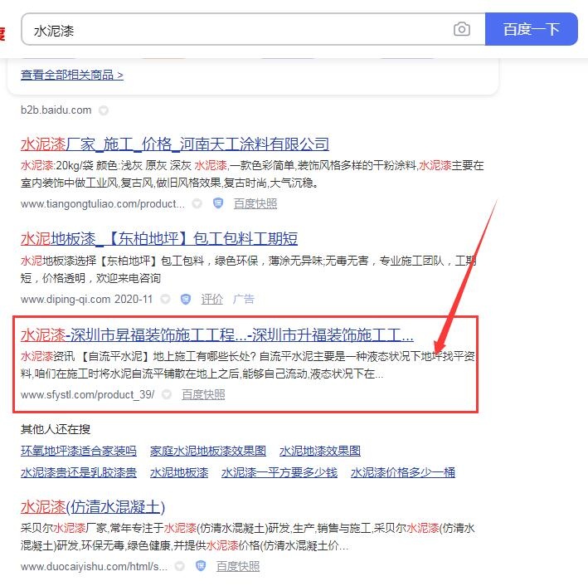The height and width of the screenshot is (586, 588).
Task: Open 水泥漆(仿清水混凝土) result title
Action: [93, 506]
